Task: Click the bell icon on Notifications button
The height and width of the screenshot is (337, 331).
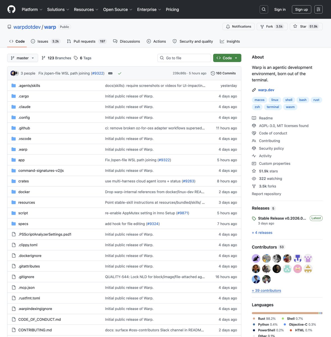Action: [x=228, y=26]
